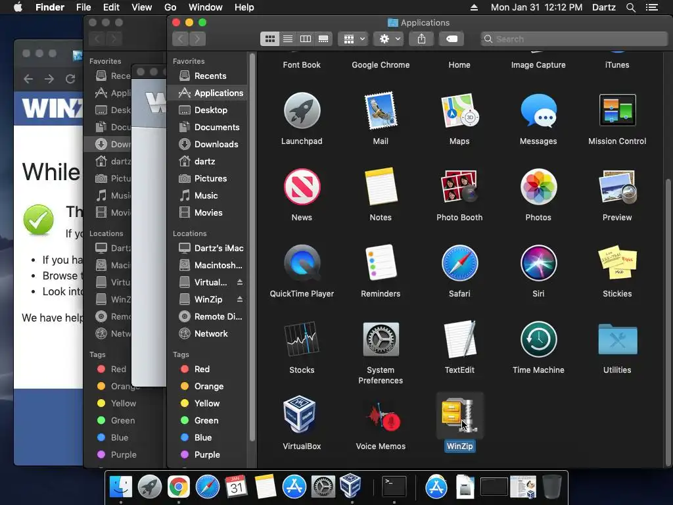Open the Messages app icon
Screen dimensions: 673x505
[538, 110]
